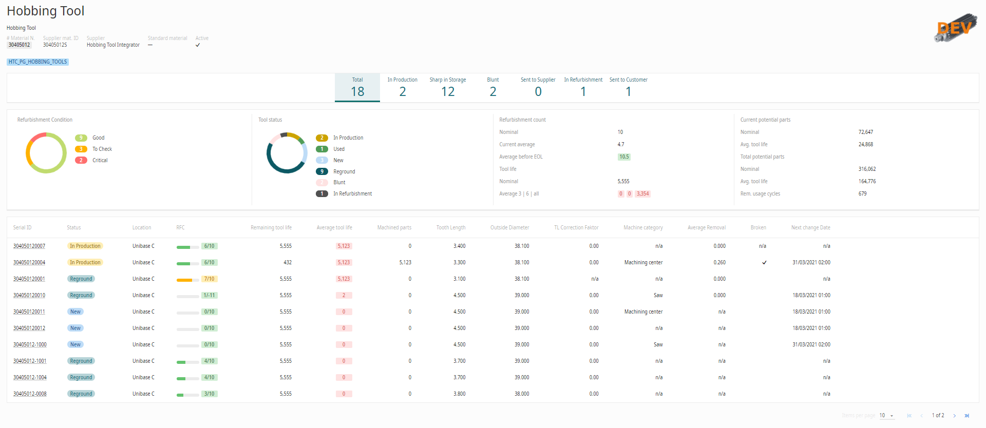Sort table by Remaining tool life column
The width and height of the screenshot is (986, 428).
click(x=271, y=227)
